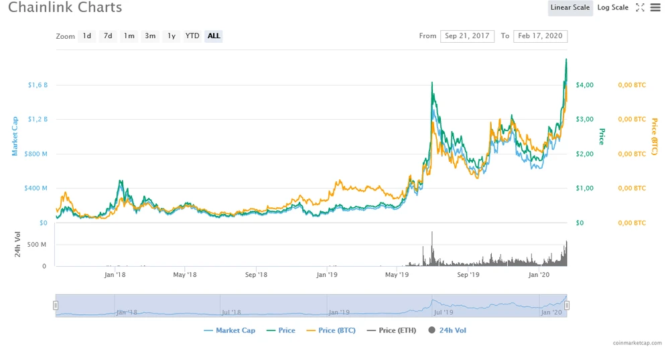The height and width of the screenshot is (347, 670).
Task: Choose the 1y zoom option
Action: (172, 36)
